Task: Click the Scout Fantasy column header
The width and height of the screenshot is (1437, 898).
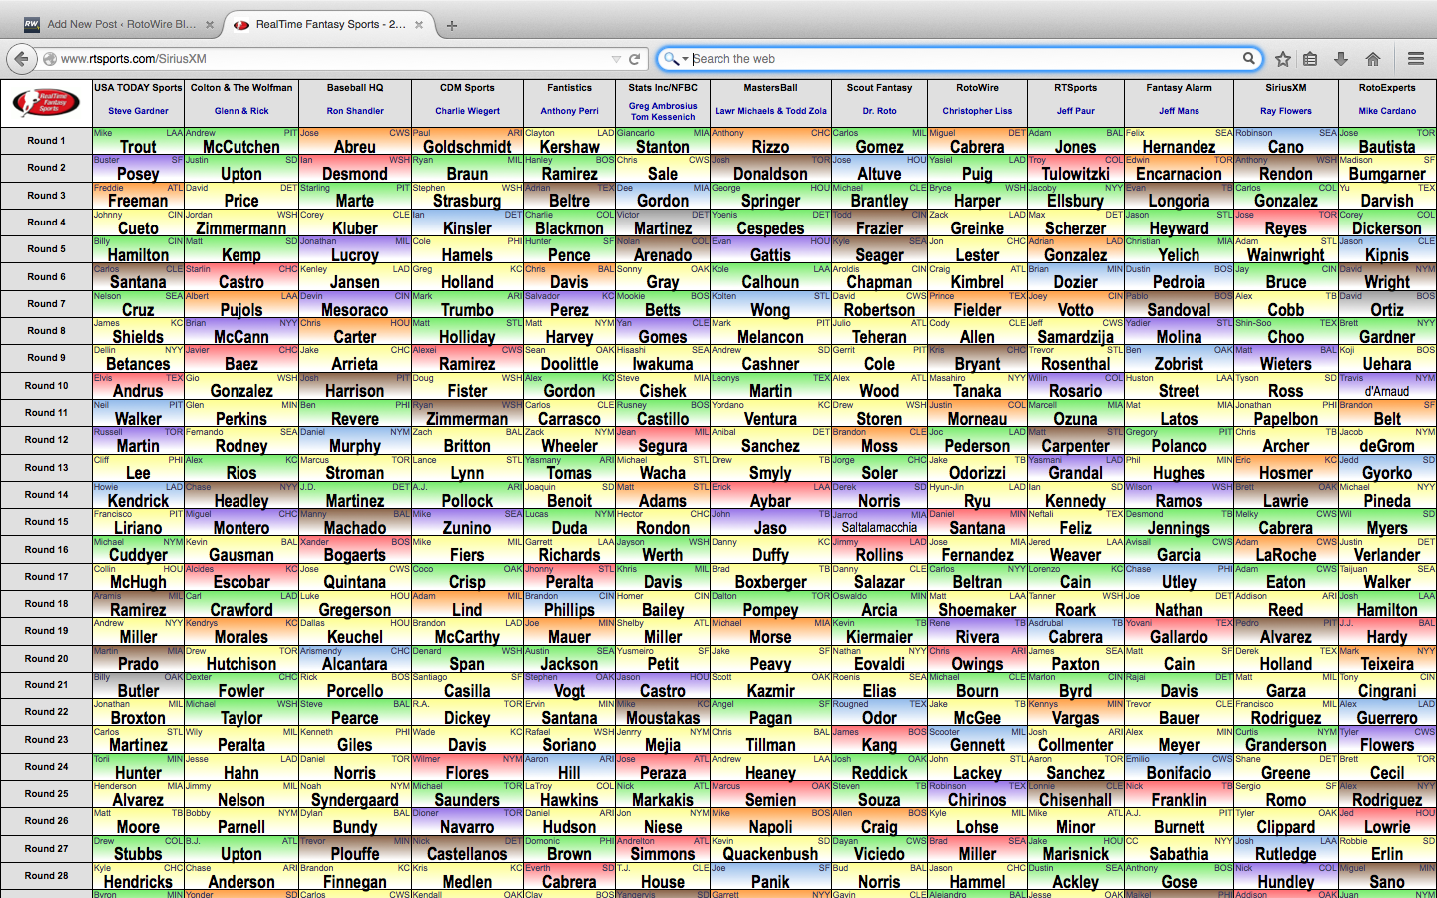Action: [879, 88]
